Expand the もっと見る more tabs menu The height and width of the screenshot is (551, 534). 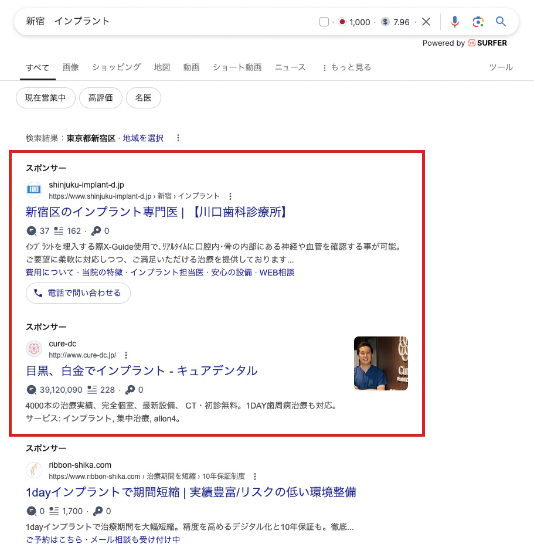tap(346, 67)
